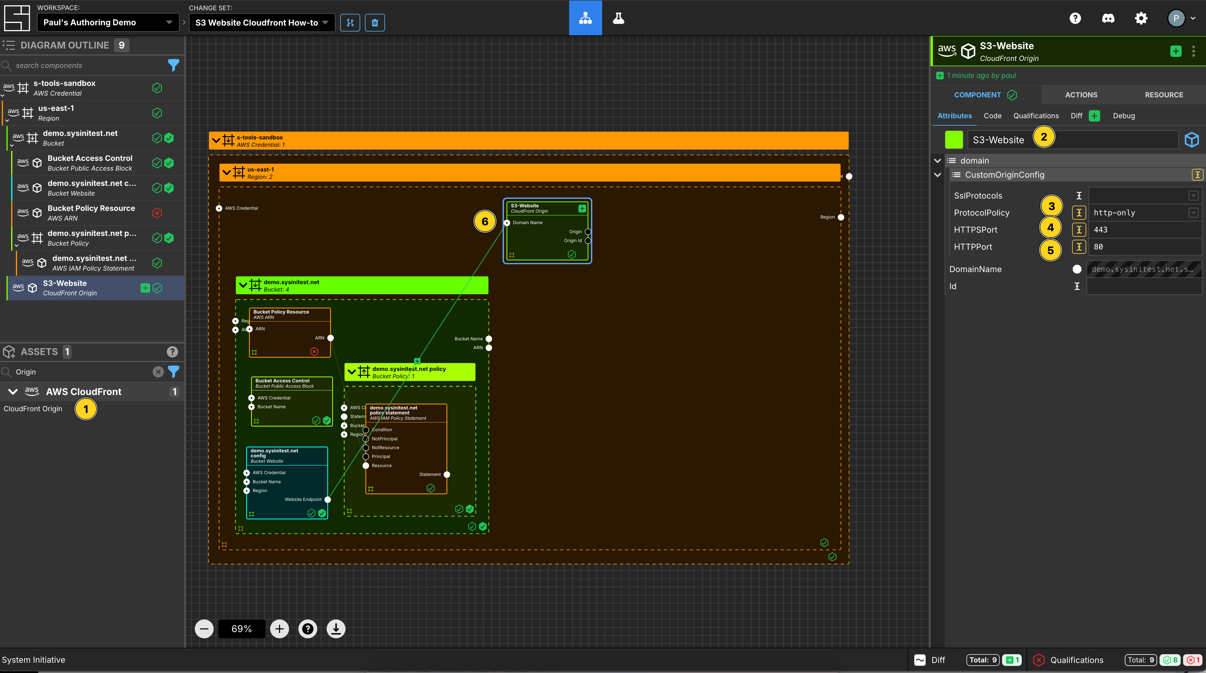1206x673 pixels.
Task: Open the green component color swatch
Action: 954,139
